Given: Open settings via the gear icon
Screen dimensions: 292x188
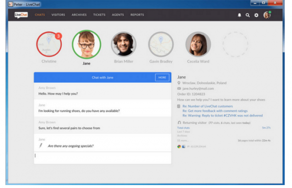Looking at the screenshot, I should (x=256, y=15).
